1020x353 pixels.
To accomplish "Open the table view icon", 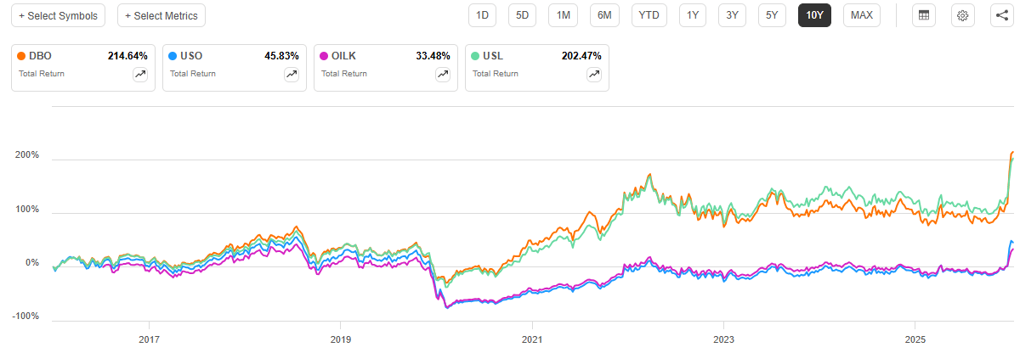I will tap(924, 15).
